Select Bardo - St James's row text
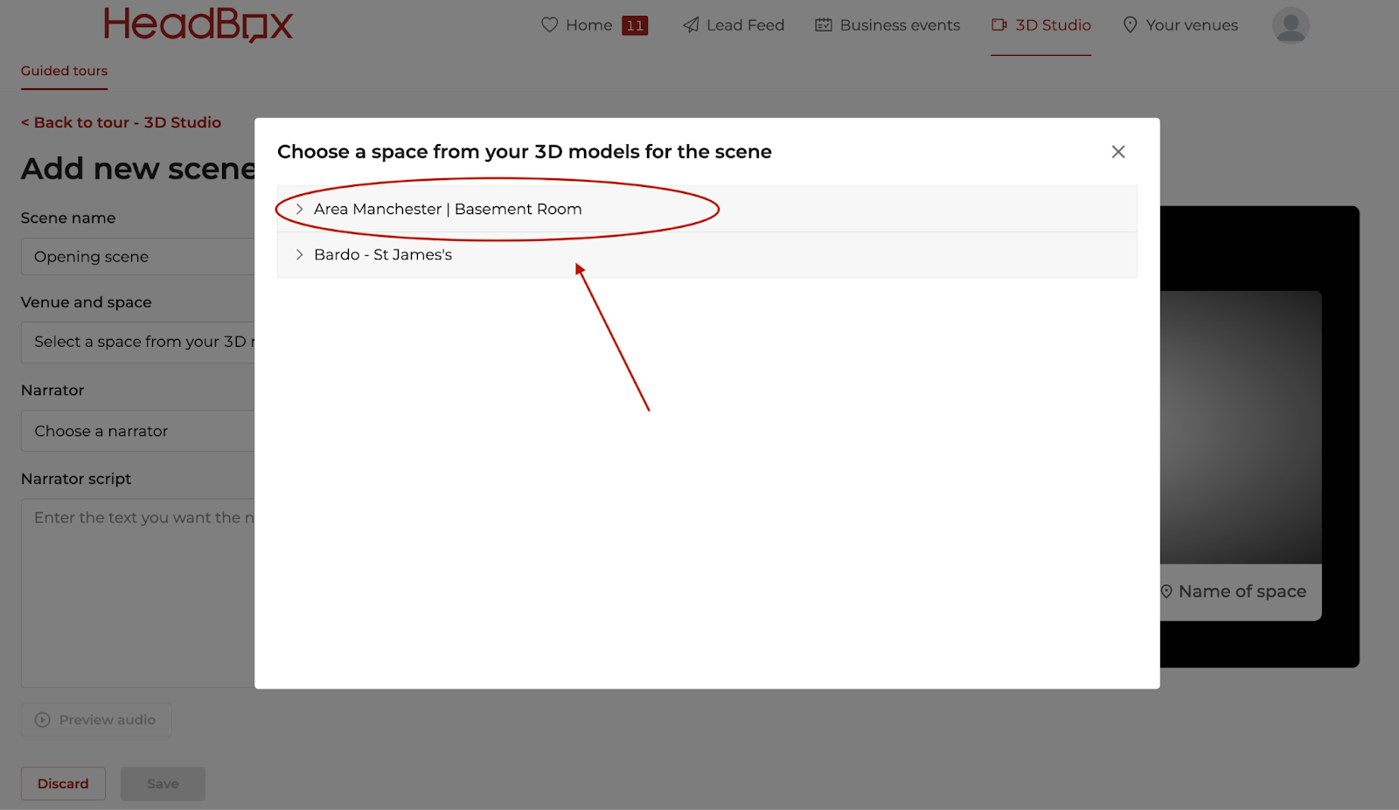The height and width of the screenshot is (810, 1399). [x=383, y=254]
